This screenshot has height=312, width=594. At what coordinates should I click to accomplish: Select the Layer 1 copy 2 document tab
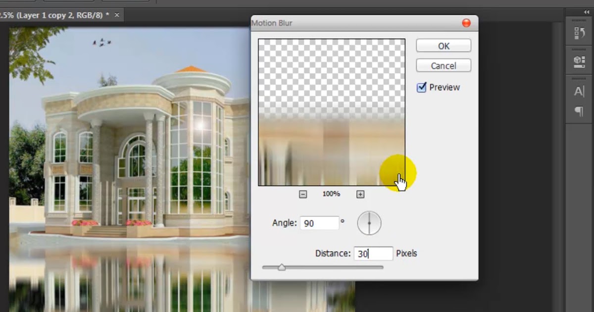pos(55,15)
